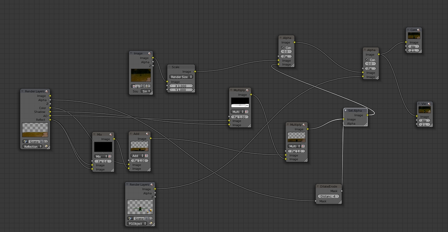Click Distance -4 field in Dilate/Erode node
Image resolution: width=448 pixels, height=232 pixels.
[x=329, y=196]
